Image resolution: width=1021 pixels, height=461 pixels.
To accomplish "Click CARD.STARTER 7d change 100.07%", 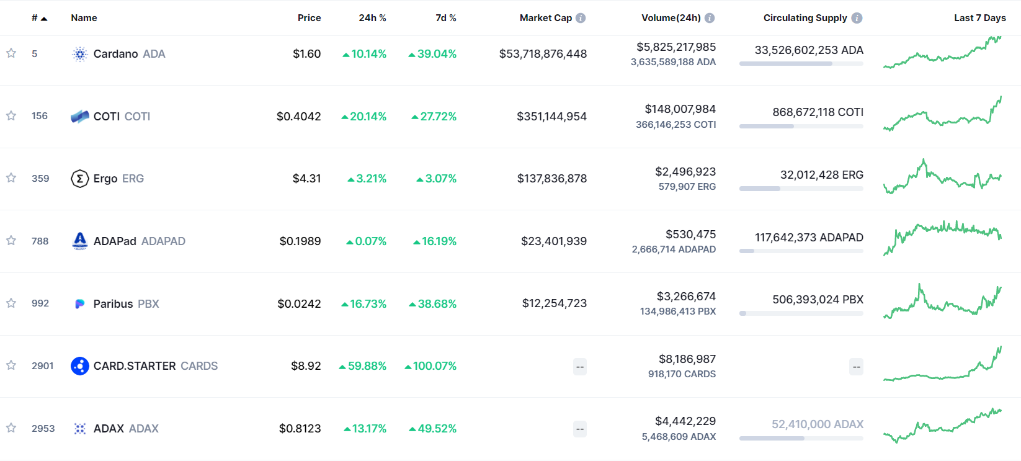I will point(430,366).
